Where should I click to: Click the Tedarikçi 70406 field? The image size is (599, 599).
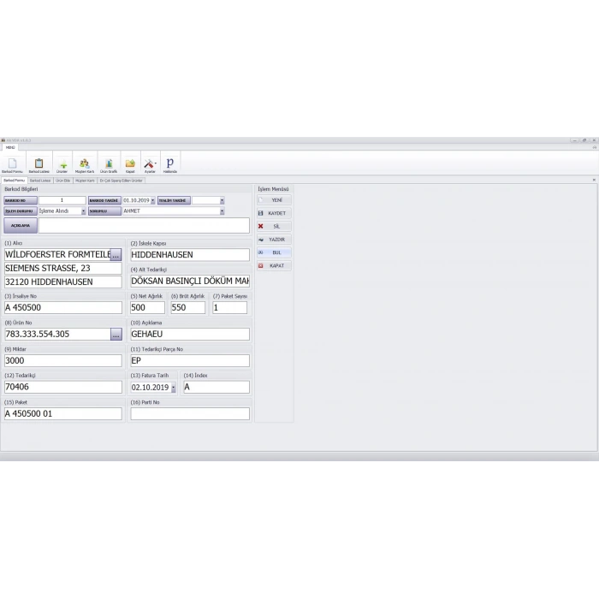click(63, 387)
